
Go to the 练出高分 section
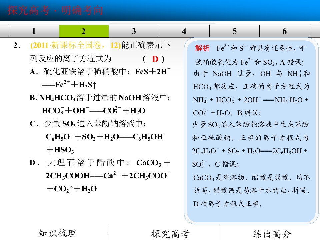pos(272,234)
